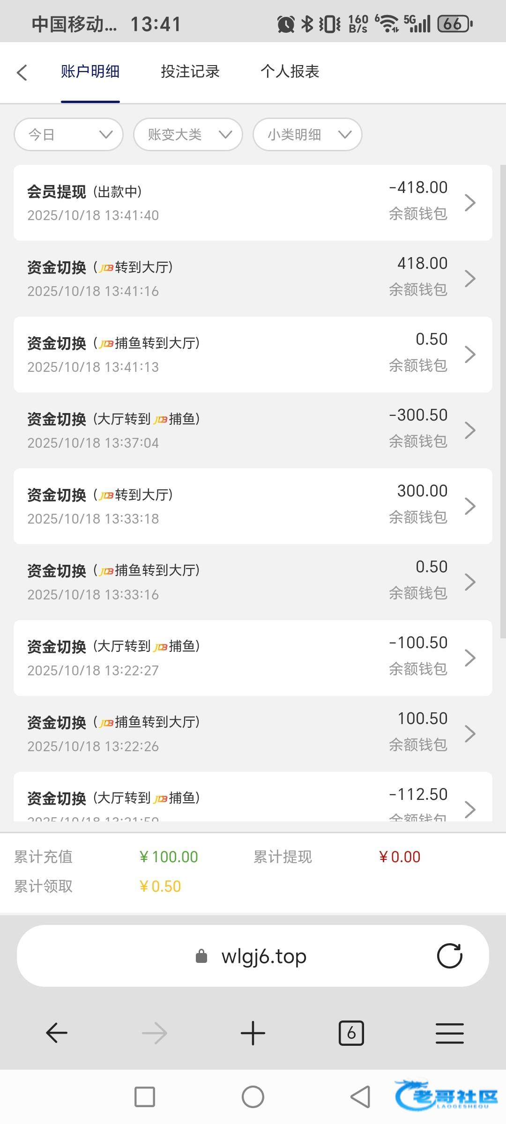Open the 账变大类 category dropdown
This screenshot has height=1124, width=506.
pos(188,135)
